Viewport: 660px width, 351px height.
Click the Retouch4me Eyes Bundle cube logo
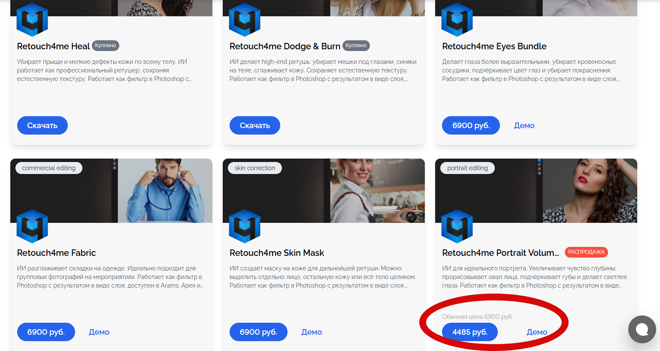tap(457, 20)
